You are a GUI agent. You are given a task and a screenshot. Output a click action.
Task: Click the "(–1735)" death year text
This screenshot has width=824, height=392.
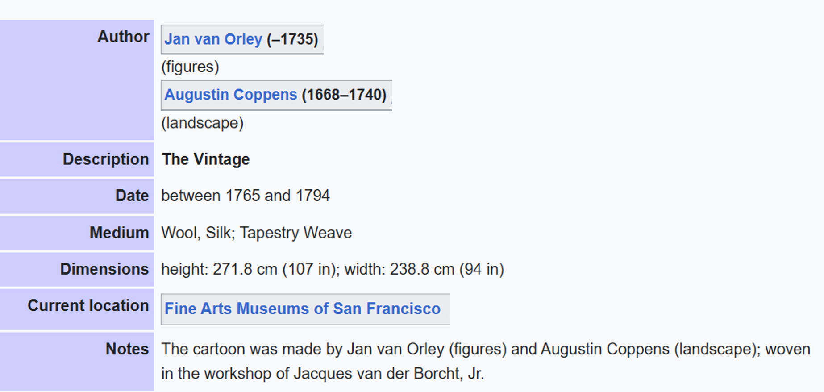(292, 39)
